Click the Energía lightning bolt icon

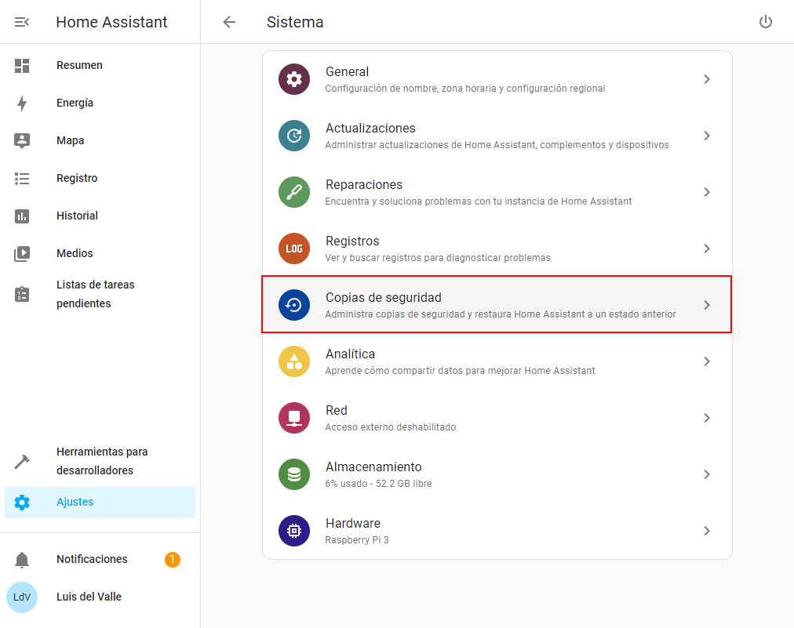[x=22, y=103]
